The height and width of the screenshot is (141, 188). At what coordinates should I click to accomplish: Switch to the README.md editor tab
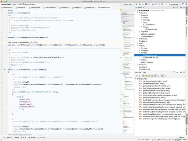[21, 8]
